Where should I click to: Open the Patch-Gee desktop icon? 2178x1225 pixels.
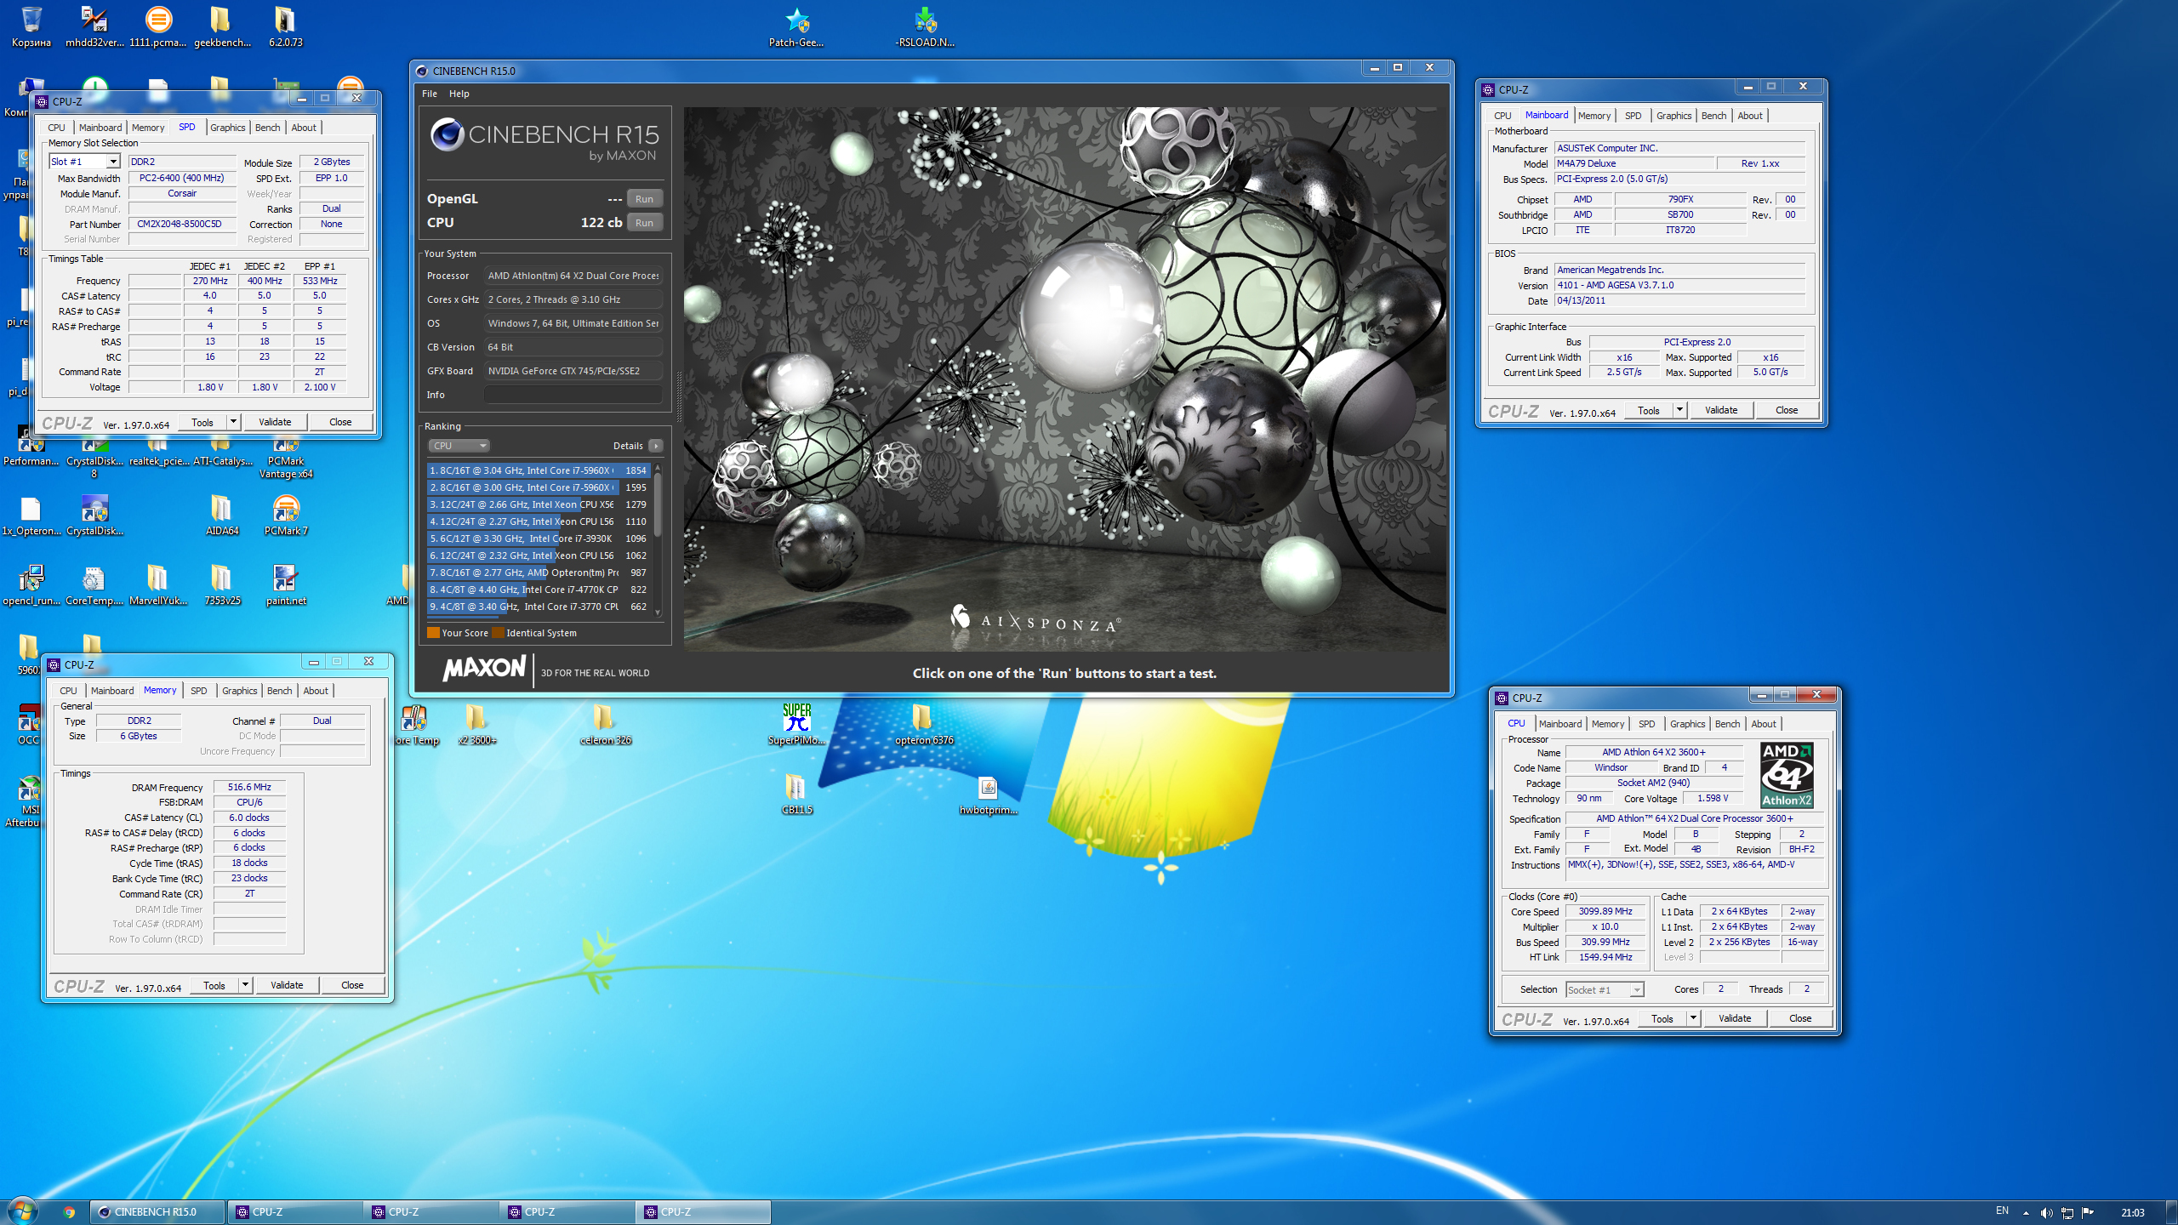pos(796,26)
